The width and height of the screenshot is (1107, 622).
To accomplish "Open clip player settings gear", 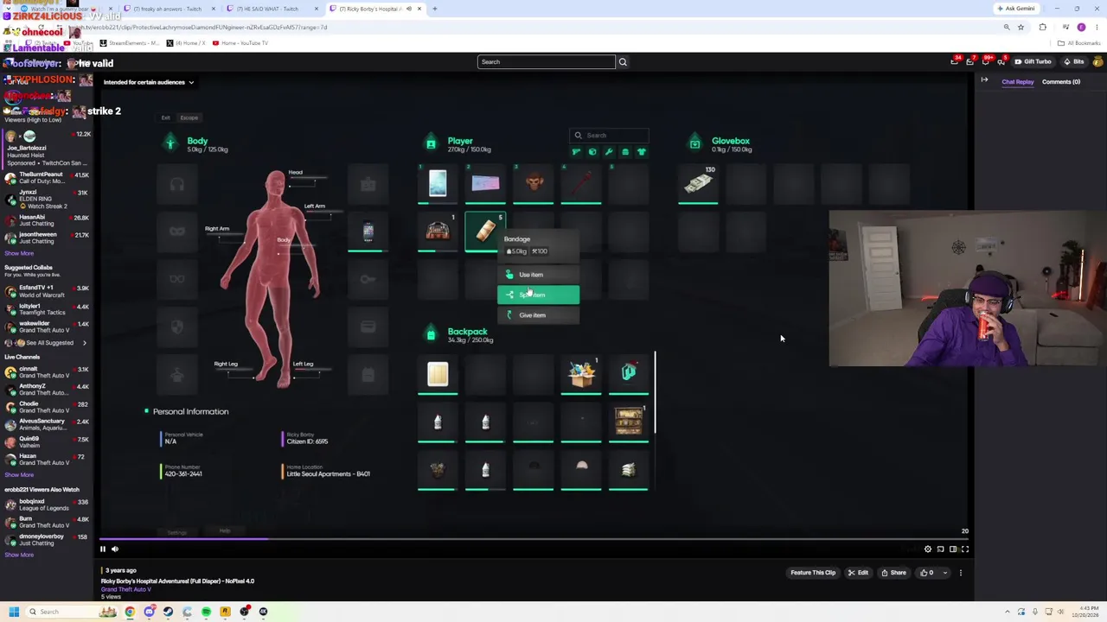I will point(928,549).
